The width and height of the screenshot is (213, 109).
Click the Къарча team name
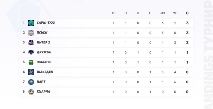[44, 92]
